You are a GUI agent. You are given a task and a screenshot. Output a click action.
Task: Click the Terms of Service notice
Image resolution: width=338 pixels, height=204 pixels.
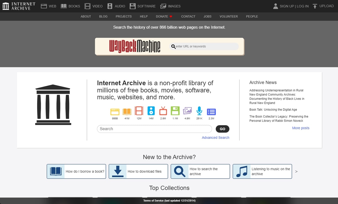169,201
